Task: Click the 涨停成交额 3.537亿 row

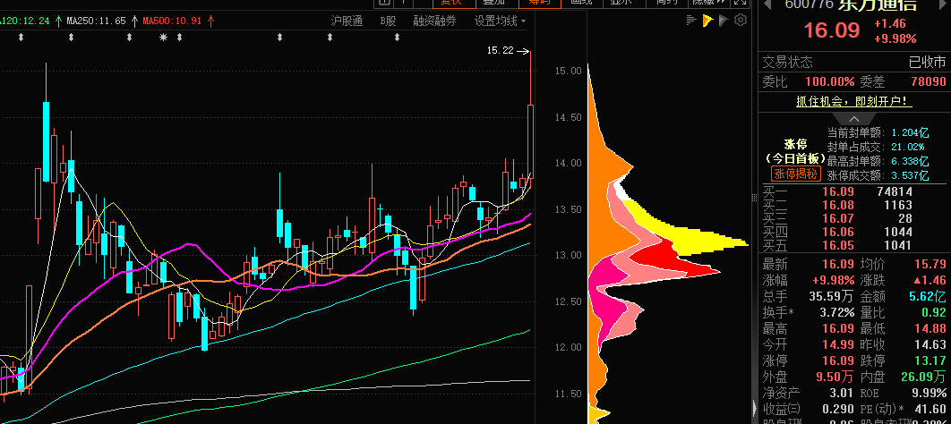Action: point(878,175)
